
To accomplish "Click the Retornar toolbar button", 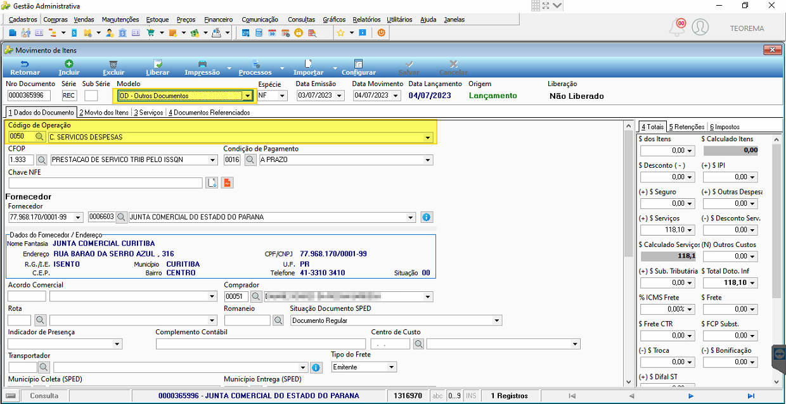I will (x=25, y=68).
